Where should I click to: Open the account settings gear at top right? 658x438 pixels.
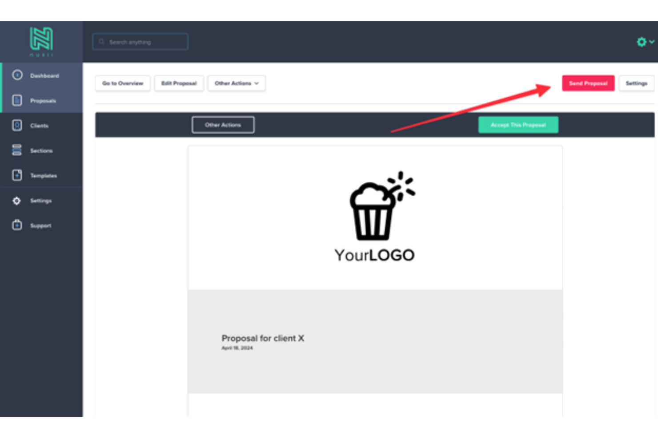pyautogui.click(x=641, y=42)
